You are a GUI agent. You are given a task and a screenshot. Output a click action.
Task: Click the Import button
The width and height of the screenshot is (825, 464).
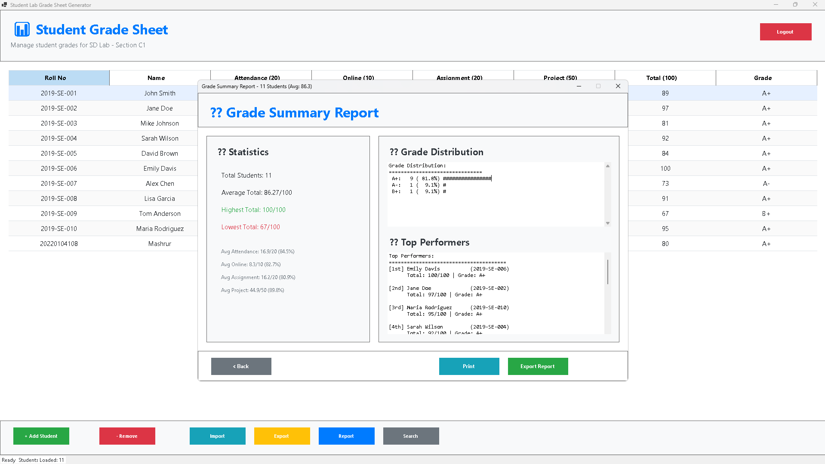(x=218, y=436)
